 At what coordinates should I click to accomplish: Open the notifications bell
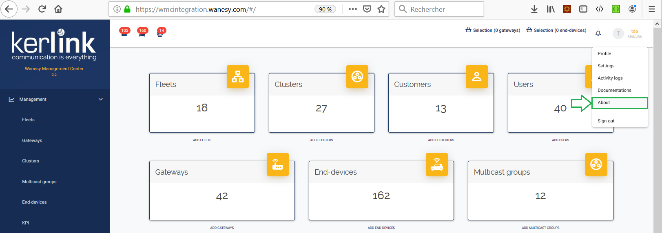point(598,33)
